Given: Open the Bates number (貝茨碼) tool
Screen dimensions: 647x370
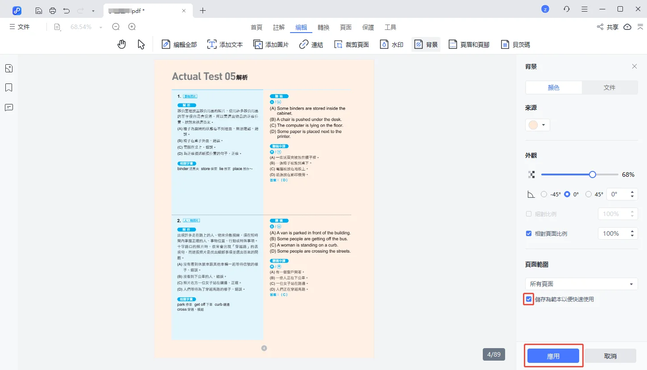Looking at the screenshot, I should [515, 44].
